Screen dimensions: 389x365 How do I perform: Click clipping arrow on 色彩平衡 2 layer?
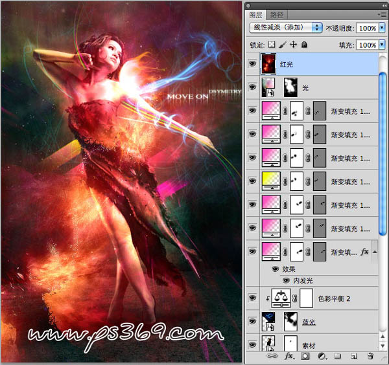268,298
